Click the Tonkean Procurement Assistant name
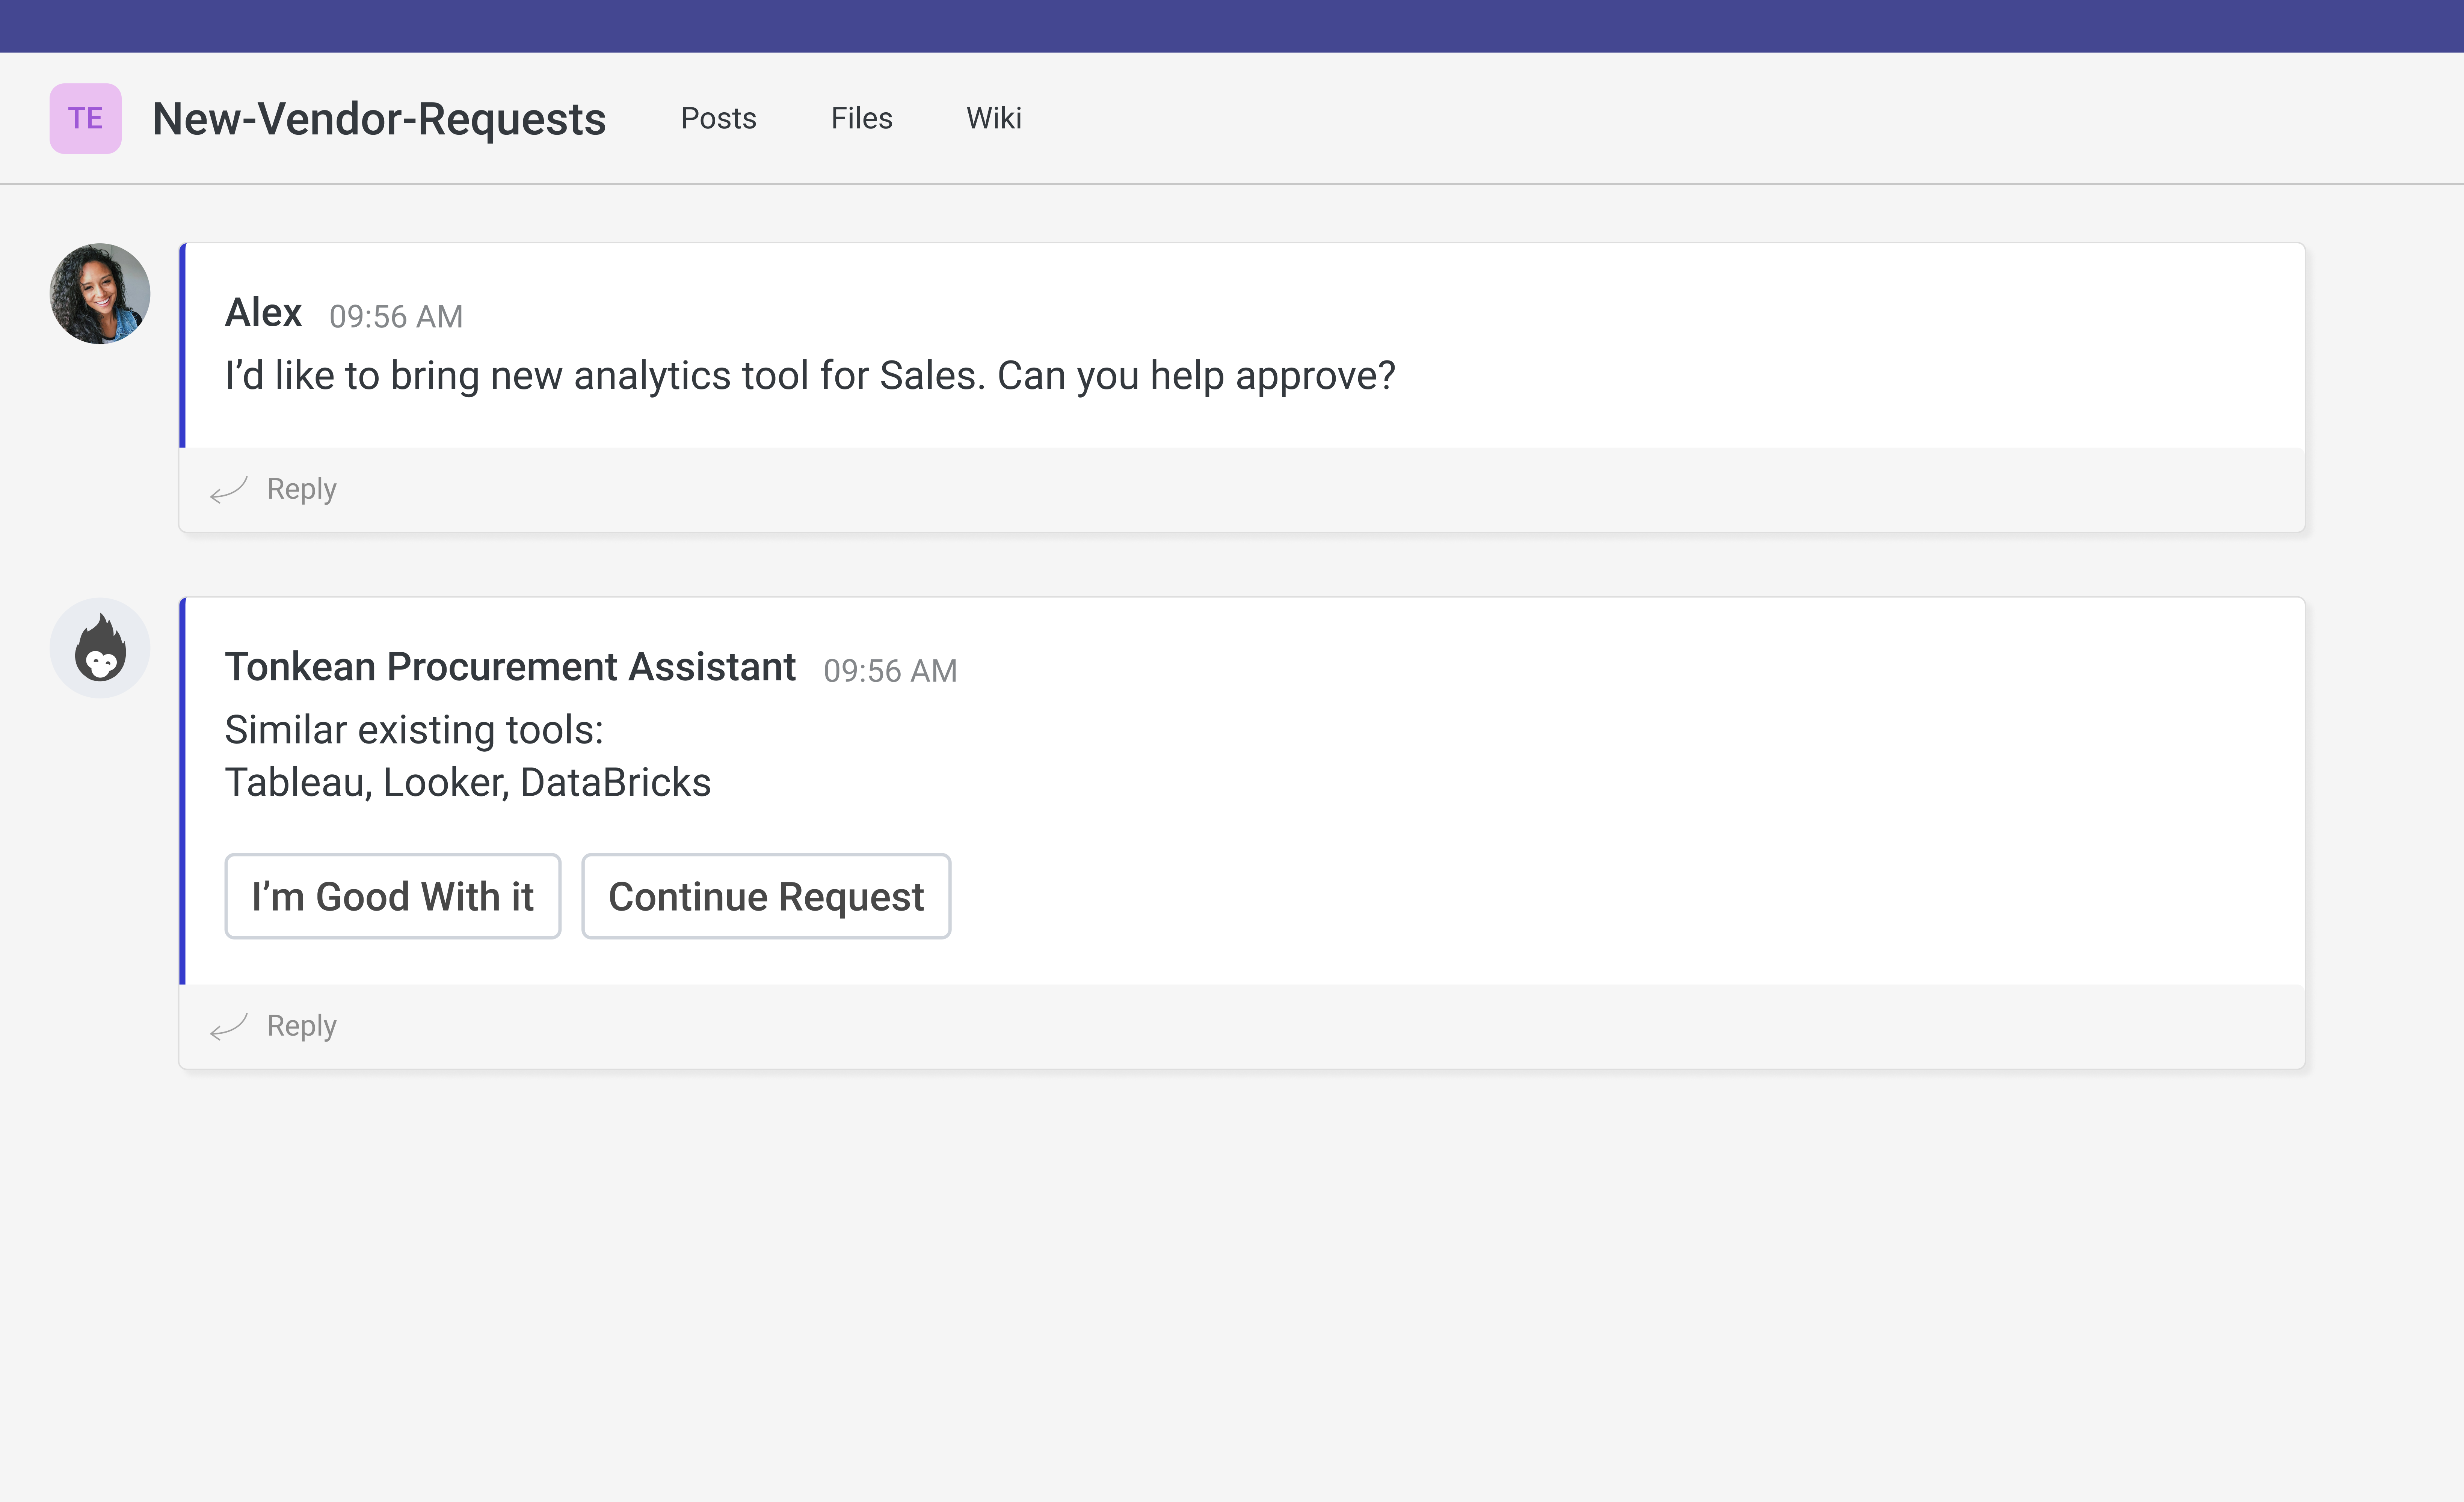The image size is (2464, 1502). [511, 666]
